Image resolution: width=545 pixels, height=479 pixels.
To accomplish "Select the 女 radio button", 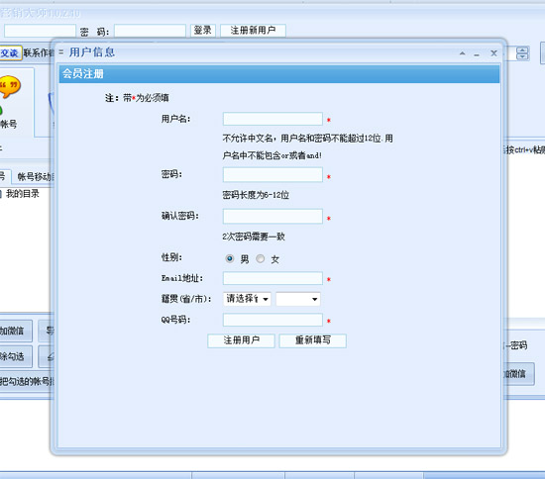I will [x=260, y=258].
